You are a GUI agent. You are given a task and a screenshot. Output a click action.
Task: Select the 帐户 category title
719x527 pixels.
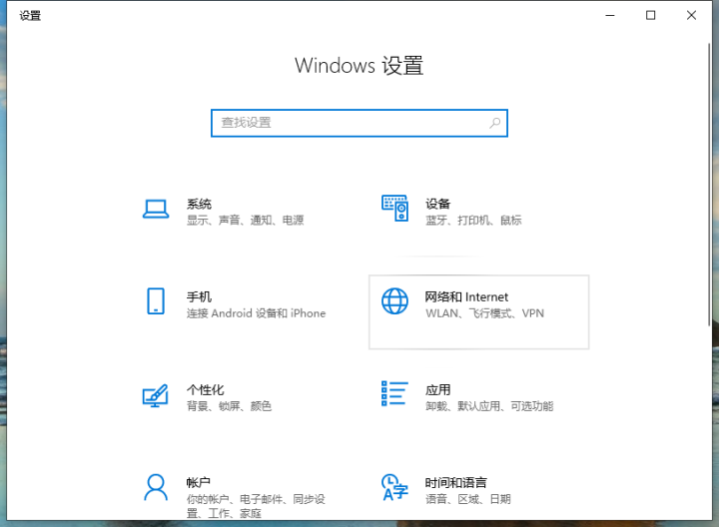tap(199, 482)
